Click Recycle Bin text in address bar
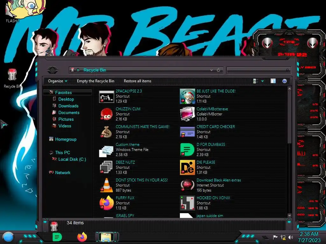326x244 pixels. tap(95, 70)
